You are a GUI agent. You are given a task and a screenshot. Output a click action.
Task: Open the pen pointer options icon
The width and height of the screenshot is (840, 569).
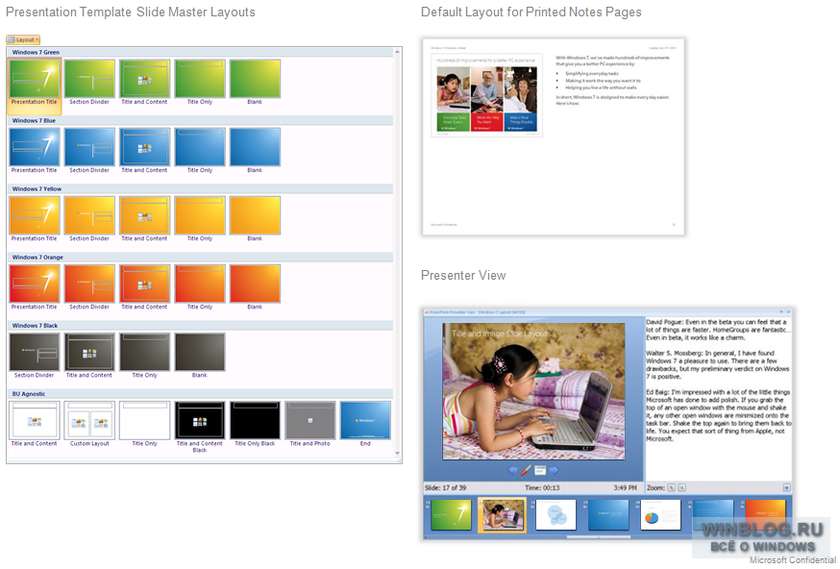(526, 470)
